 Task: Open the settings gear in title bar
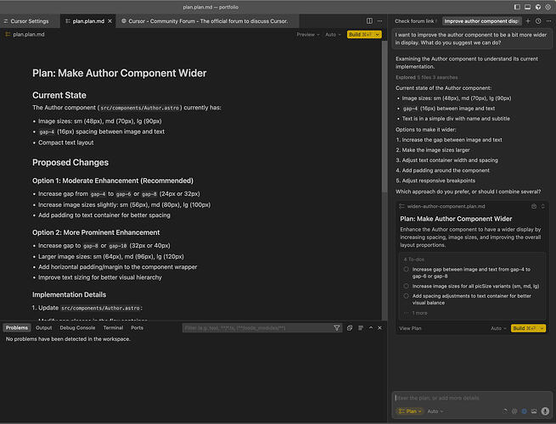[548, 7]
